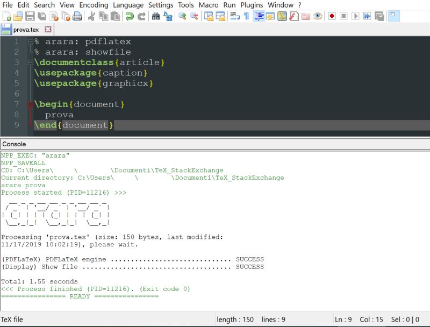Click the green Undo arrow

point(130,16)
